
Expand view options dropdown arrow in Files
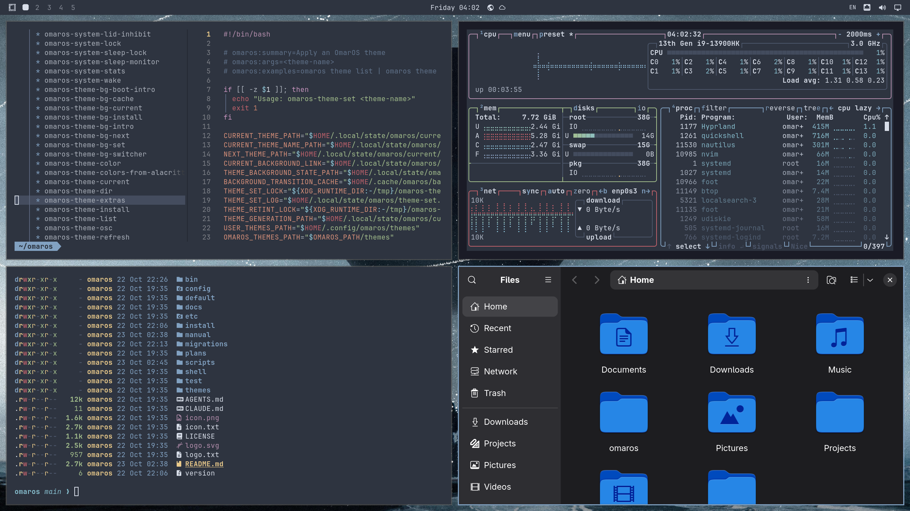[x=870, y=280]
